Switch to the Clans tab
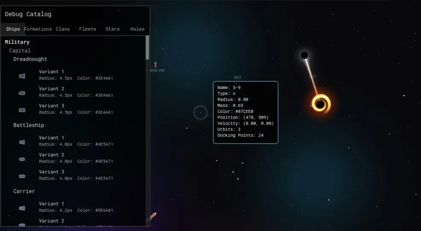 tap(63, 29)
